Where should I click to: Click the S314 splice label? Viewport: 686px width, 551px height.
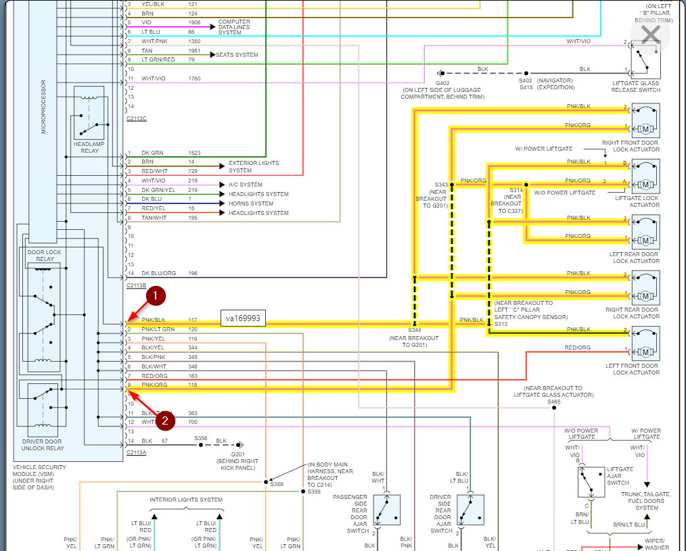click(x=516, y=190)
